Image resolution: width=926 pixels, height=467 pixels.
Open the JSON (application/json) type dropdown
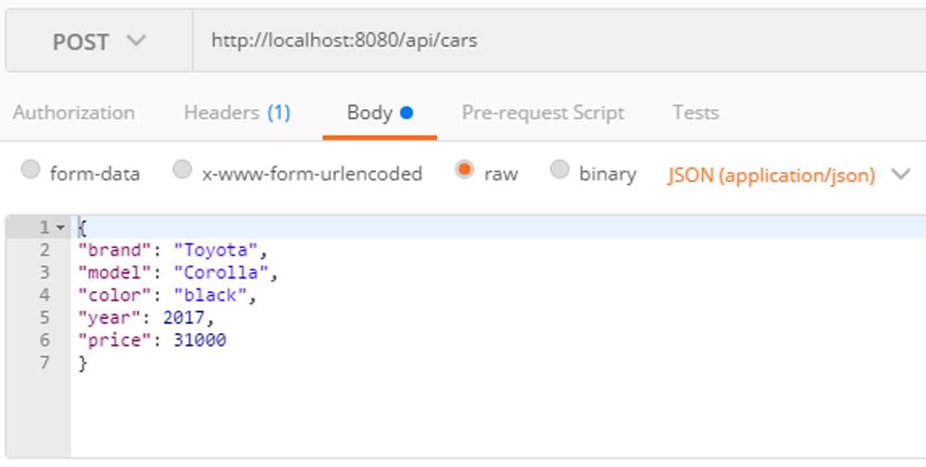pyautogui.click(x=789, y=175)
